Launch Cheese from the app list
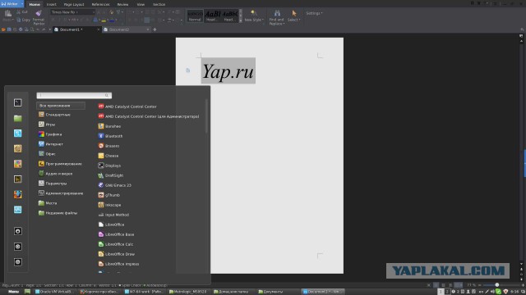526x295 pixels. click(x=108, y=156)
